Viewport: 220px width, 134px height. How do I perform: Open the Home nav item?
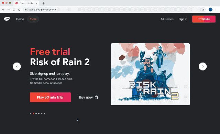pyautogui.click(x=20, y=19)
